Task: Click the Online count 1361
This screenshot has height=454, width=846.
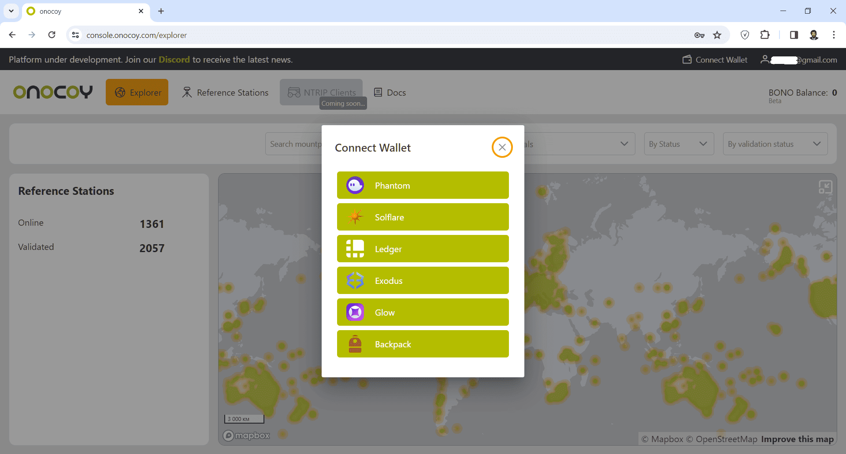Action: [x=152, y=224]
